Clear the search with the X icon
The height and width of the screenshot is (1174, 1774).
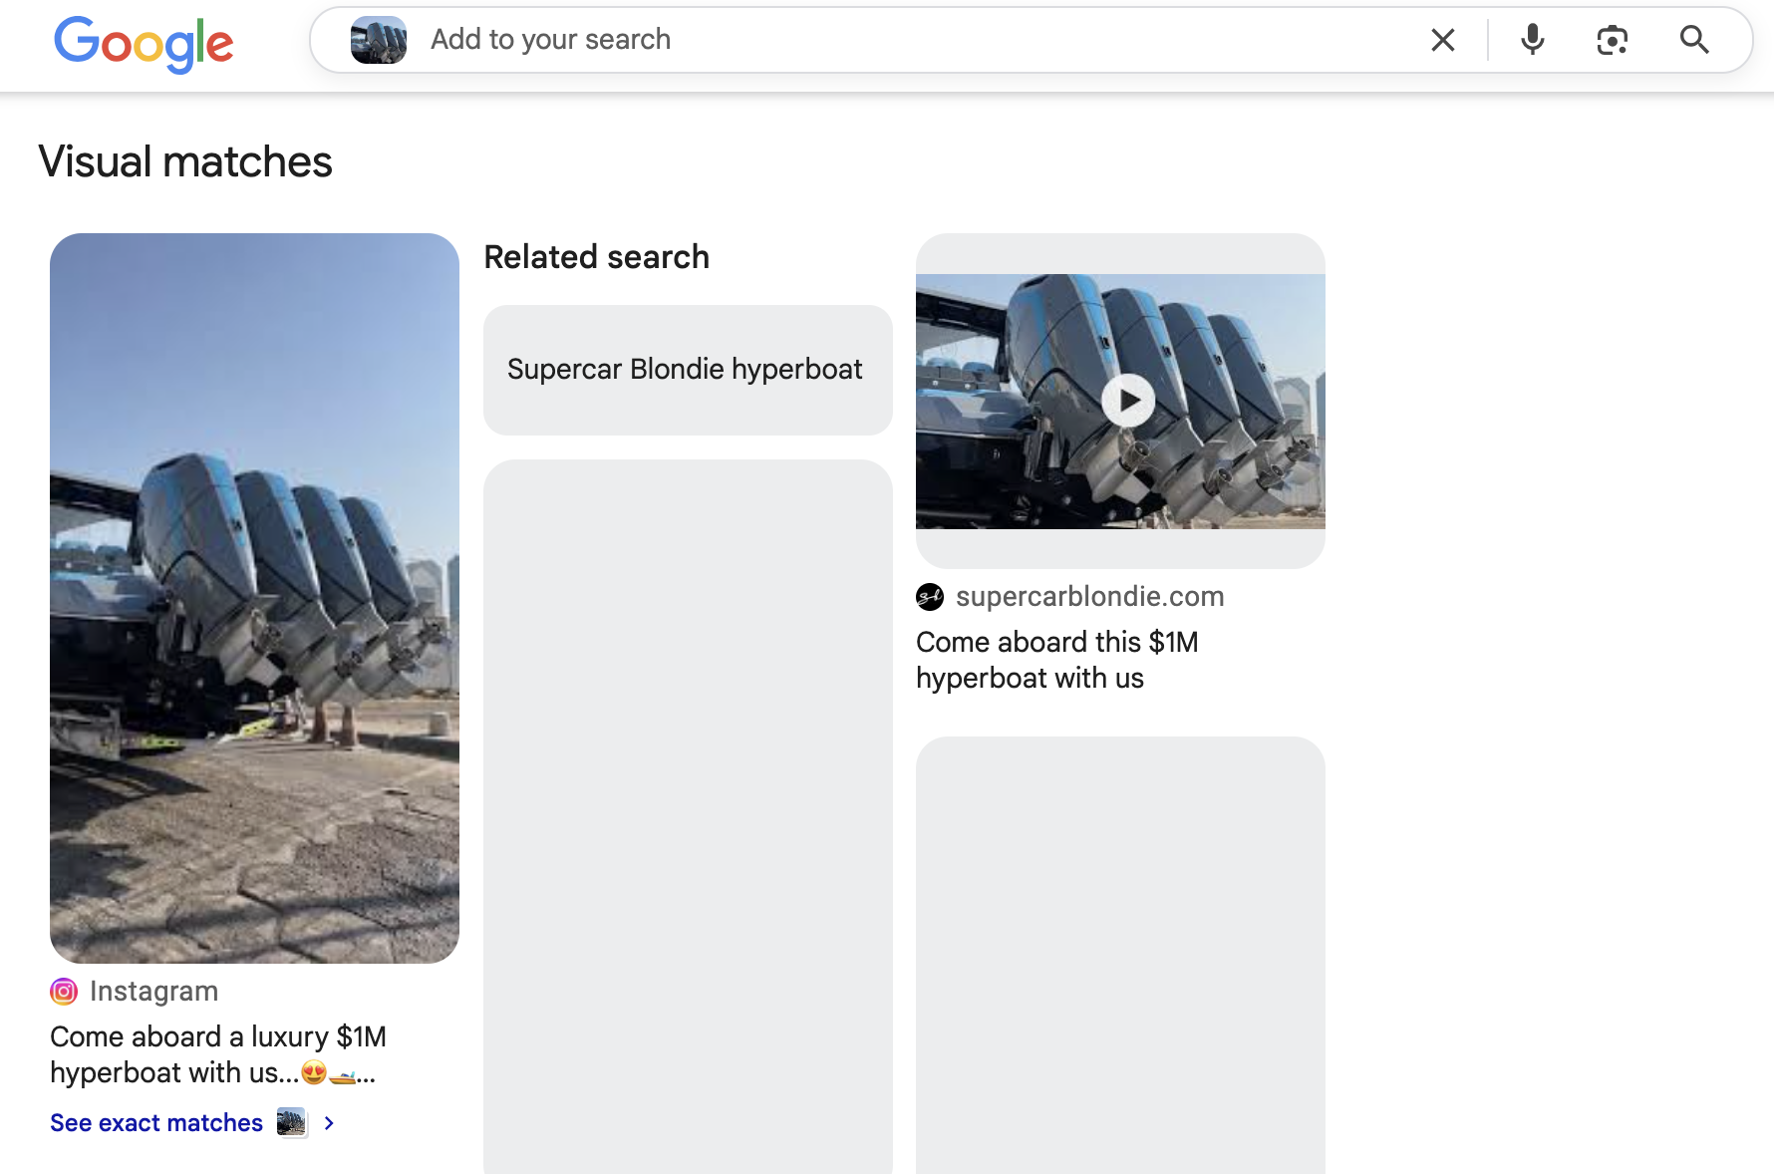[1442, 40]
